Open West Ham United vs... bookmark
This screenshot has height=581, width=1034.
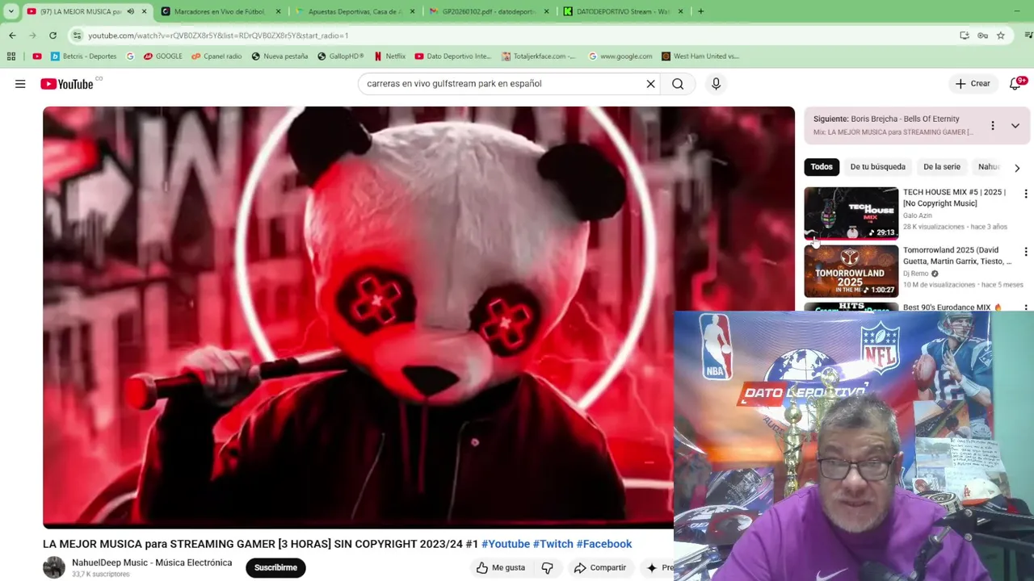[700, 56]
